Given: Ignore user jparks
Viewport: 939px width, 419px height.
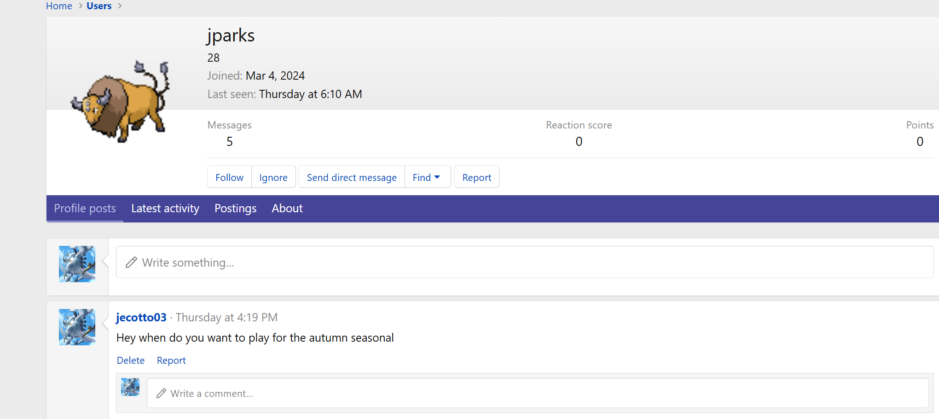Looking at the screenshot, I should point(273,177).
